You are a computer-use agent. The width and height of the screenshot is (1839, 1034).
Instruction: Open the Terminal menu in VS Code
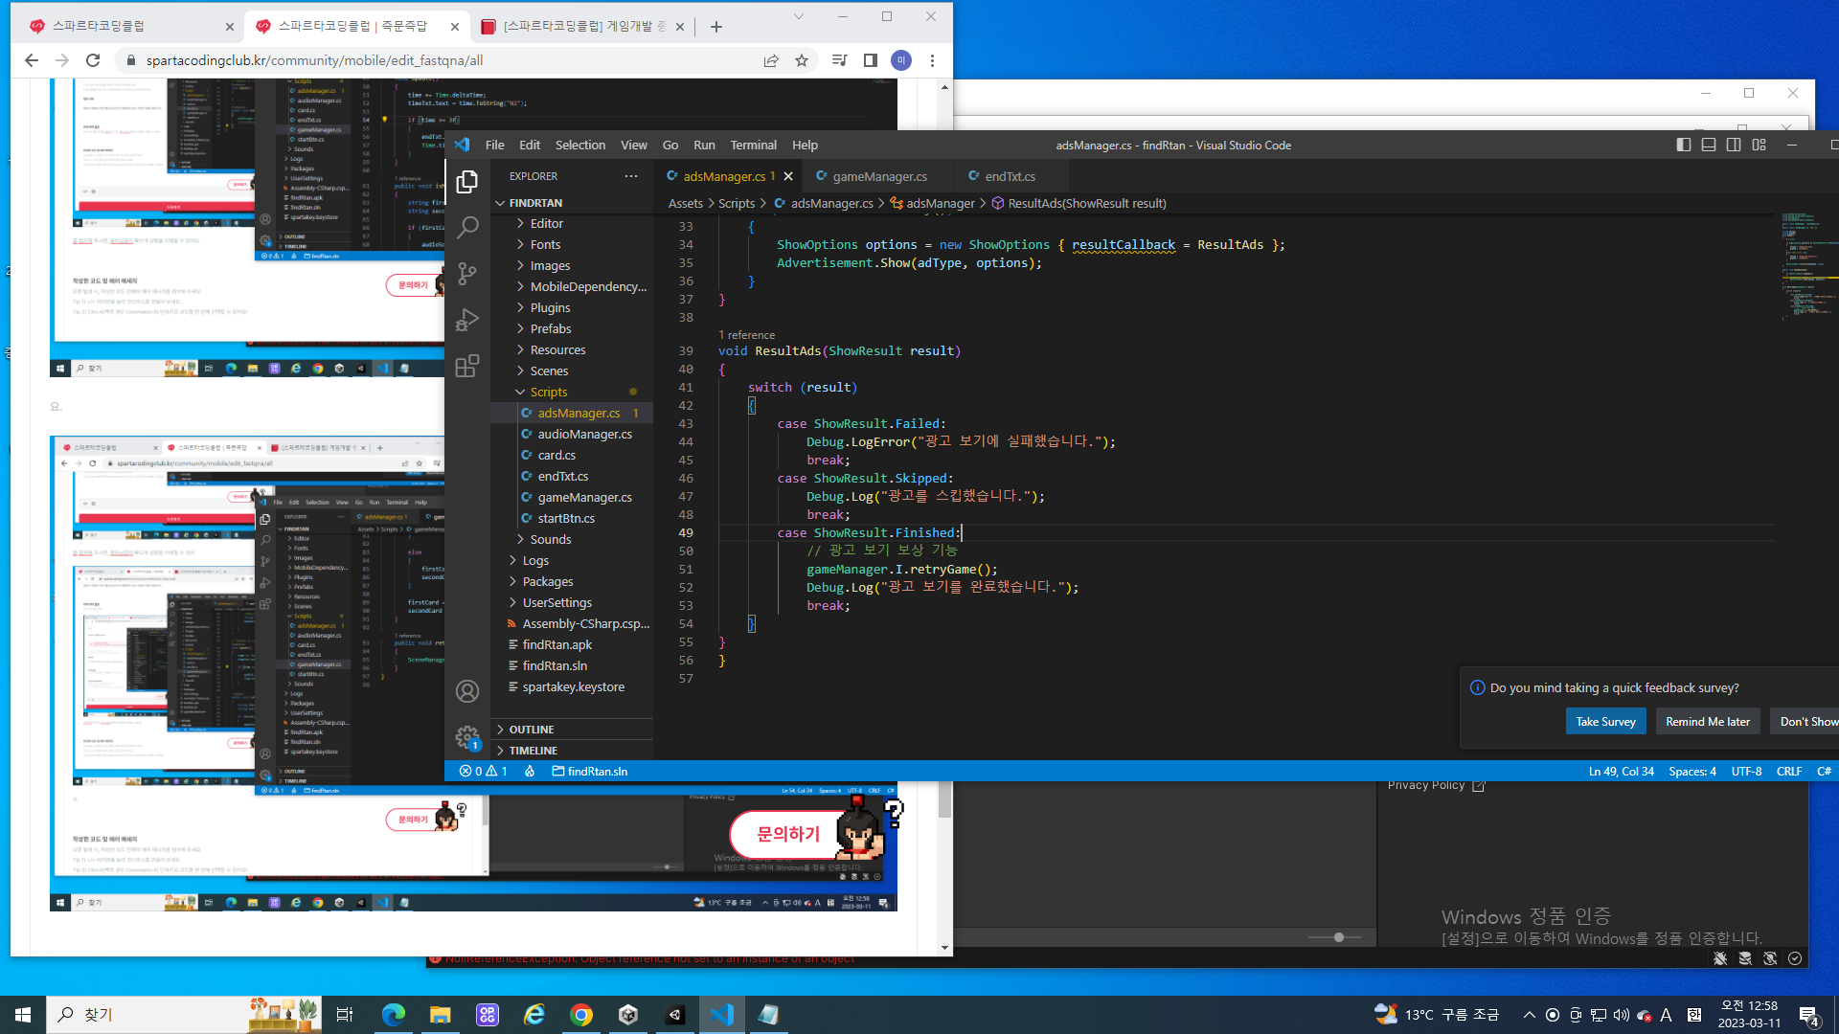point(754,145)
